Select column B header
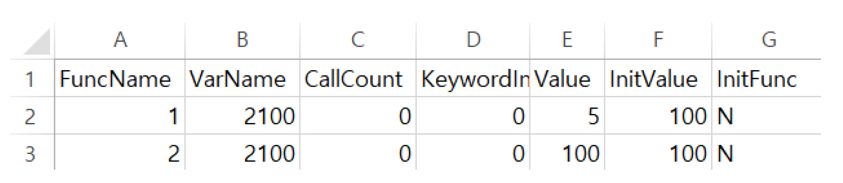Screen dimensions: 843x183 pos(242,40)
